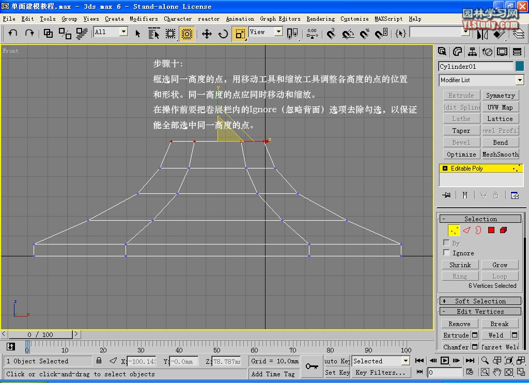Click the Configure Modifier Sets icon
Viewport: 529px width, 383px height.
click(515, 195)
